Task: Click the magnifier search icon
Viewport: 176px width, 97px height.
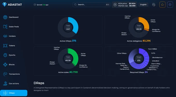Action: tap(75, 4)
